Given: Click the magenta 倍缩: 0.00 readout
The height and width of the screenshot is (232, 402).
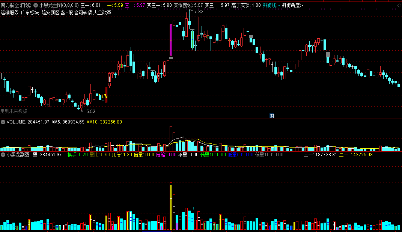Looking at the screenshot, I should coord(166,155).
